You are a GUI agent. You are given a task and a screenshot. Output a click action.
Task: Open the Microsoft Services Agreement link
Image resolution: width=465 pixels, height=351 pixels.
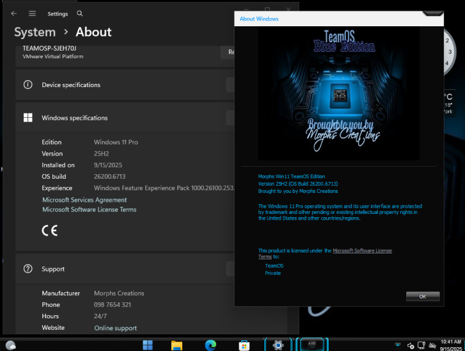pos(84,200)
